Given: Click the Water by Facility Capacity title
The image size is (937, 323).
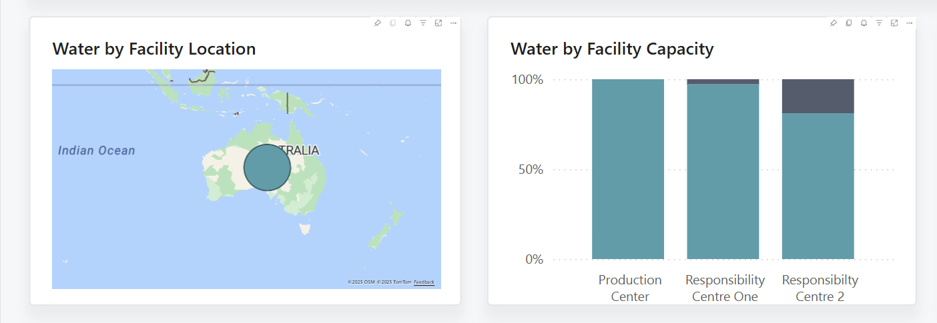Looking at the screenshot, I should 612,49.
